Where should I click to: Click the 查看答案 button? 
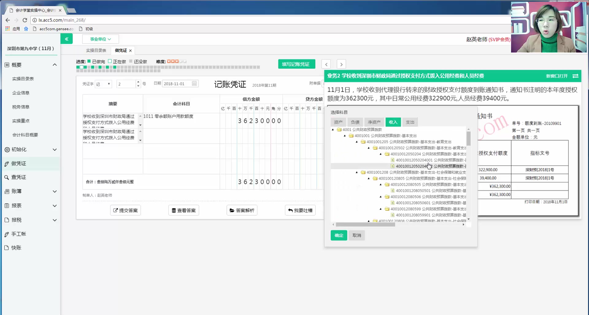click(x=184, y=210)
